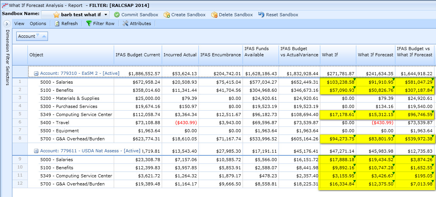Click 5200 - Materials & Supplies row label
The width and height of the screenshot is (436, 197).
(70, 98)
